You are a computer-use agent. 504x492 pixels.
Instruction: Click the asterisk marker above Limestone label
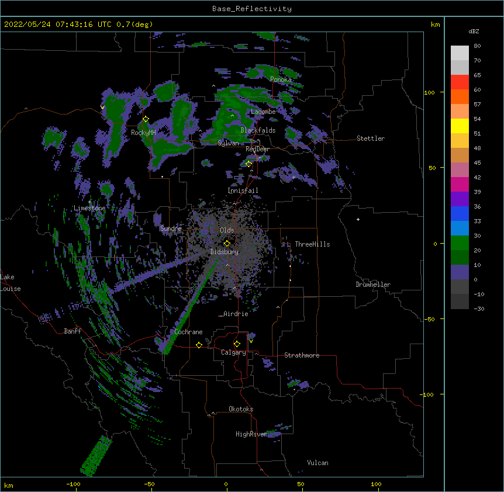[89, 202]
